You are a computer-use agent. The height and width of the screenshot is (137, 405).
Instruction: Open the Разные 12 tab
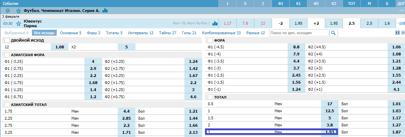coord(255,33)
